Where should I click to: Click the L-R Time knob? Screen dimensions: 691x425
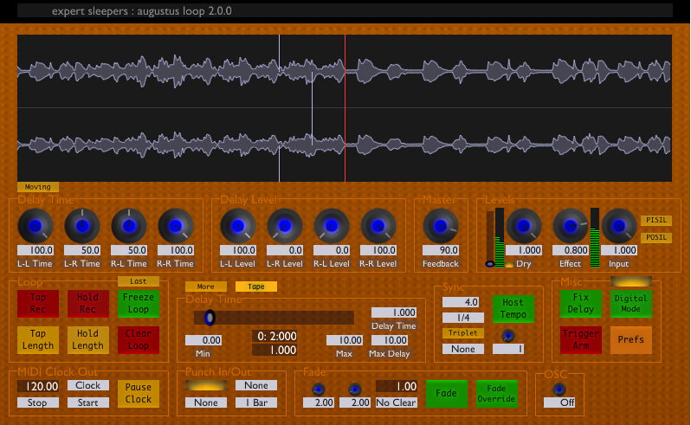click(82, 226)
